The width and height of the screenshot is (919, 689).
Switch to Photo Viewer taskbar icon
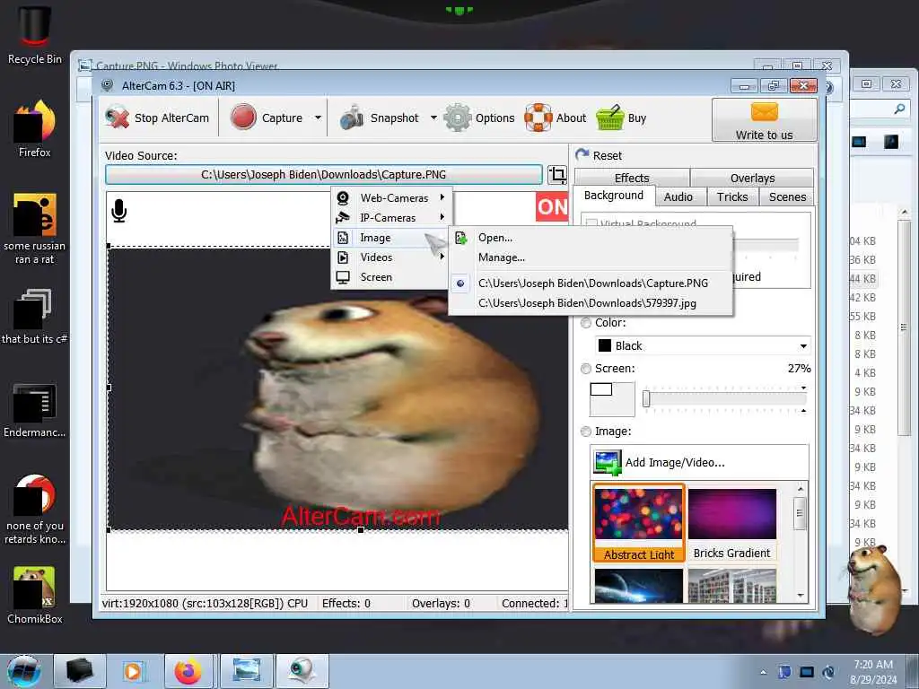tap(246, 671)
